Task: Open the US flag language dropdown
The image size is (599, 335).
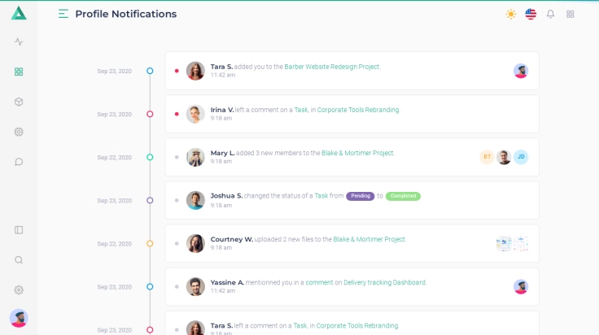Action: pyautogui.click(x=531, y=14)
